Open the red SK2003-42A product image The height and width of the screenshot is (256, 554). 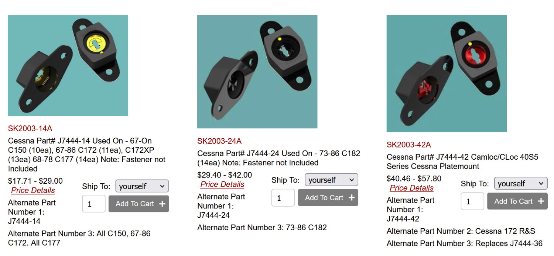coord(447,73)
